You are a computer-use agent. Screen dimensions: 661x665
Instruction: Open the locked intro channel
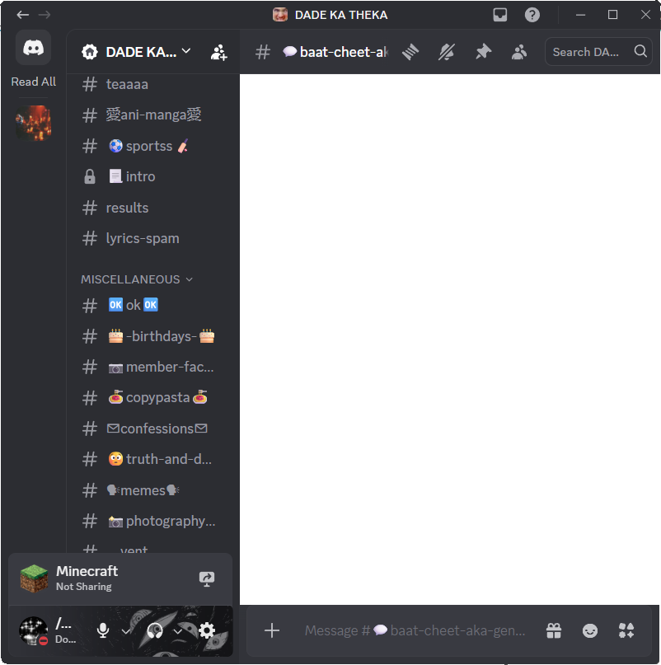point(153,176)
